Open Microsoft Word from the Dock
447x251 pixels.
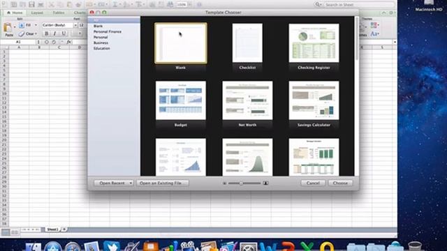coord(268,247)
